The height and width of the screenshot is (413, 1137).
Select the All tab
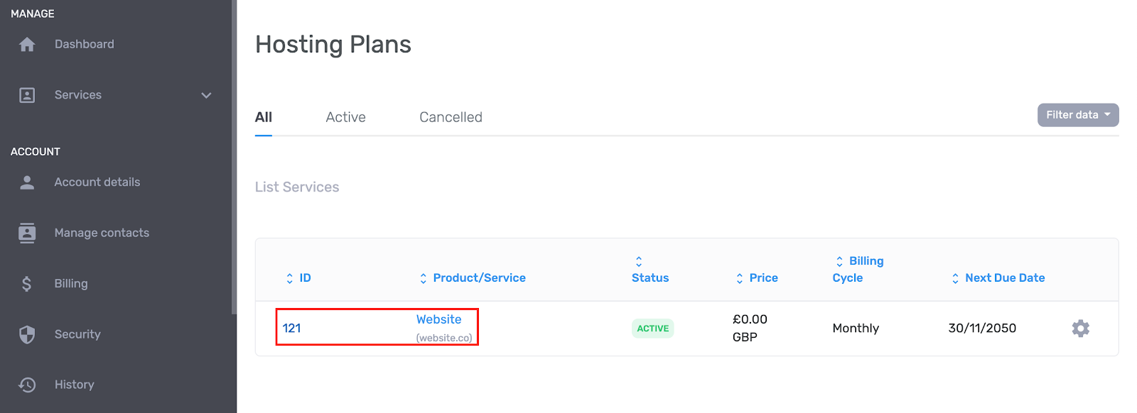click(x=264, y=117)
